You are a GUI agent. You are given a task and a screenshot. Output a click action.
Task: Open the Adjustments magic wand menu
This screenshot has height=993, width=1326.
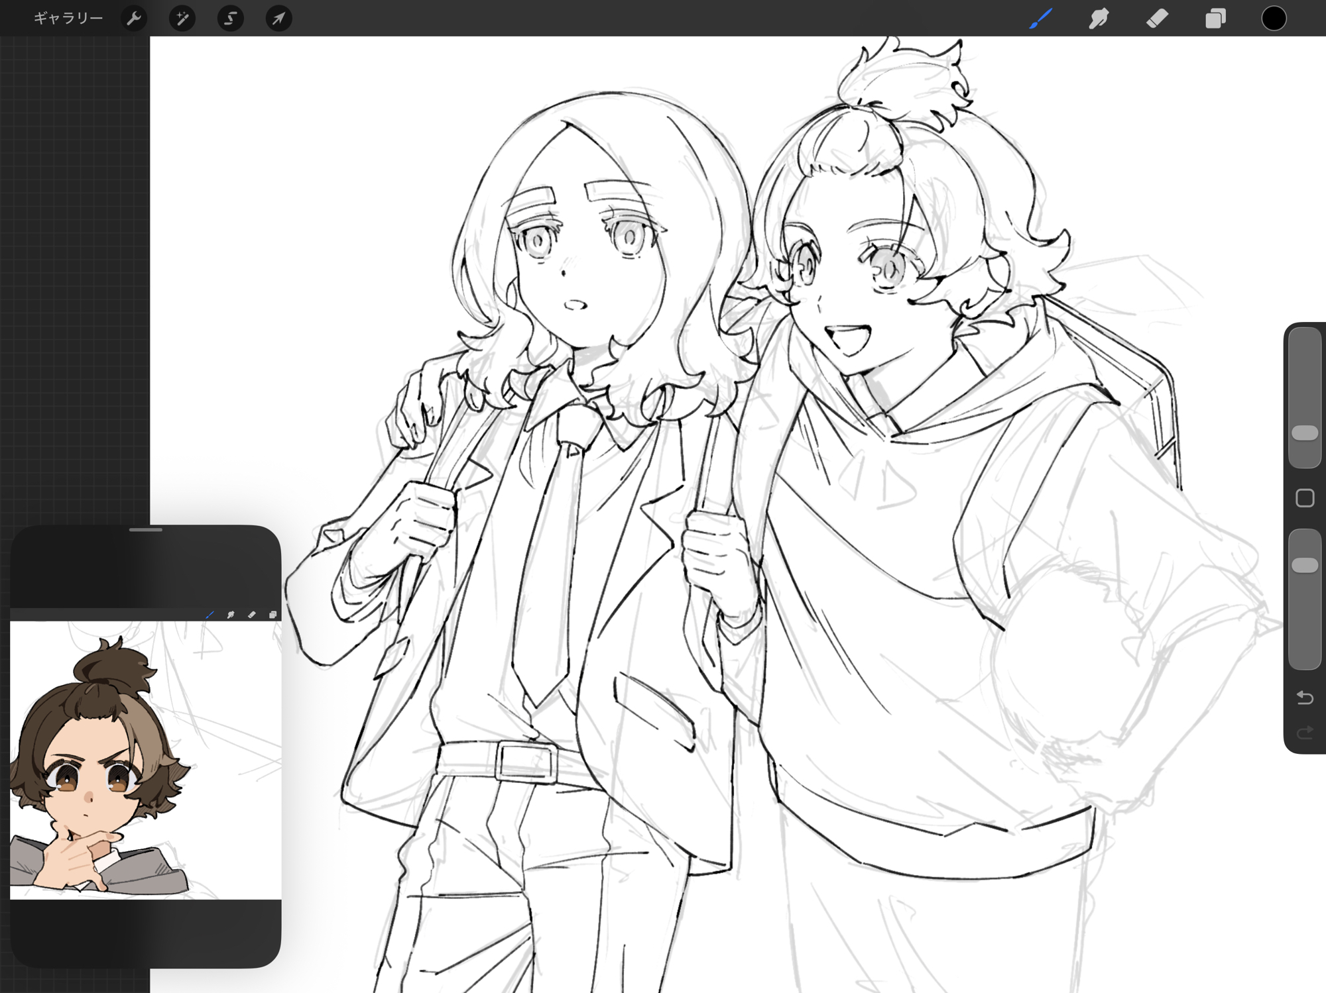click(182, 19)
